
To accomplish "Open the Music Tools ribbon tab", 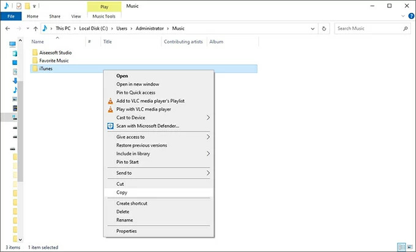I will point(105,17).
